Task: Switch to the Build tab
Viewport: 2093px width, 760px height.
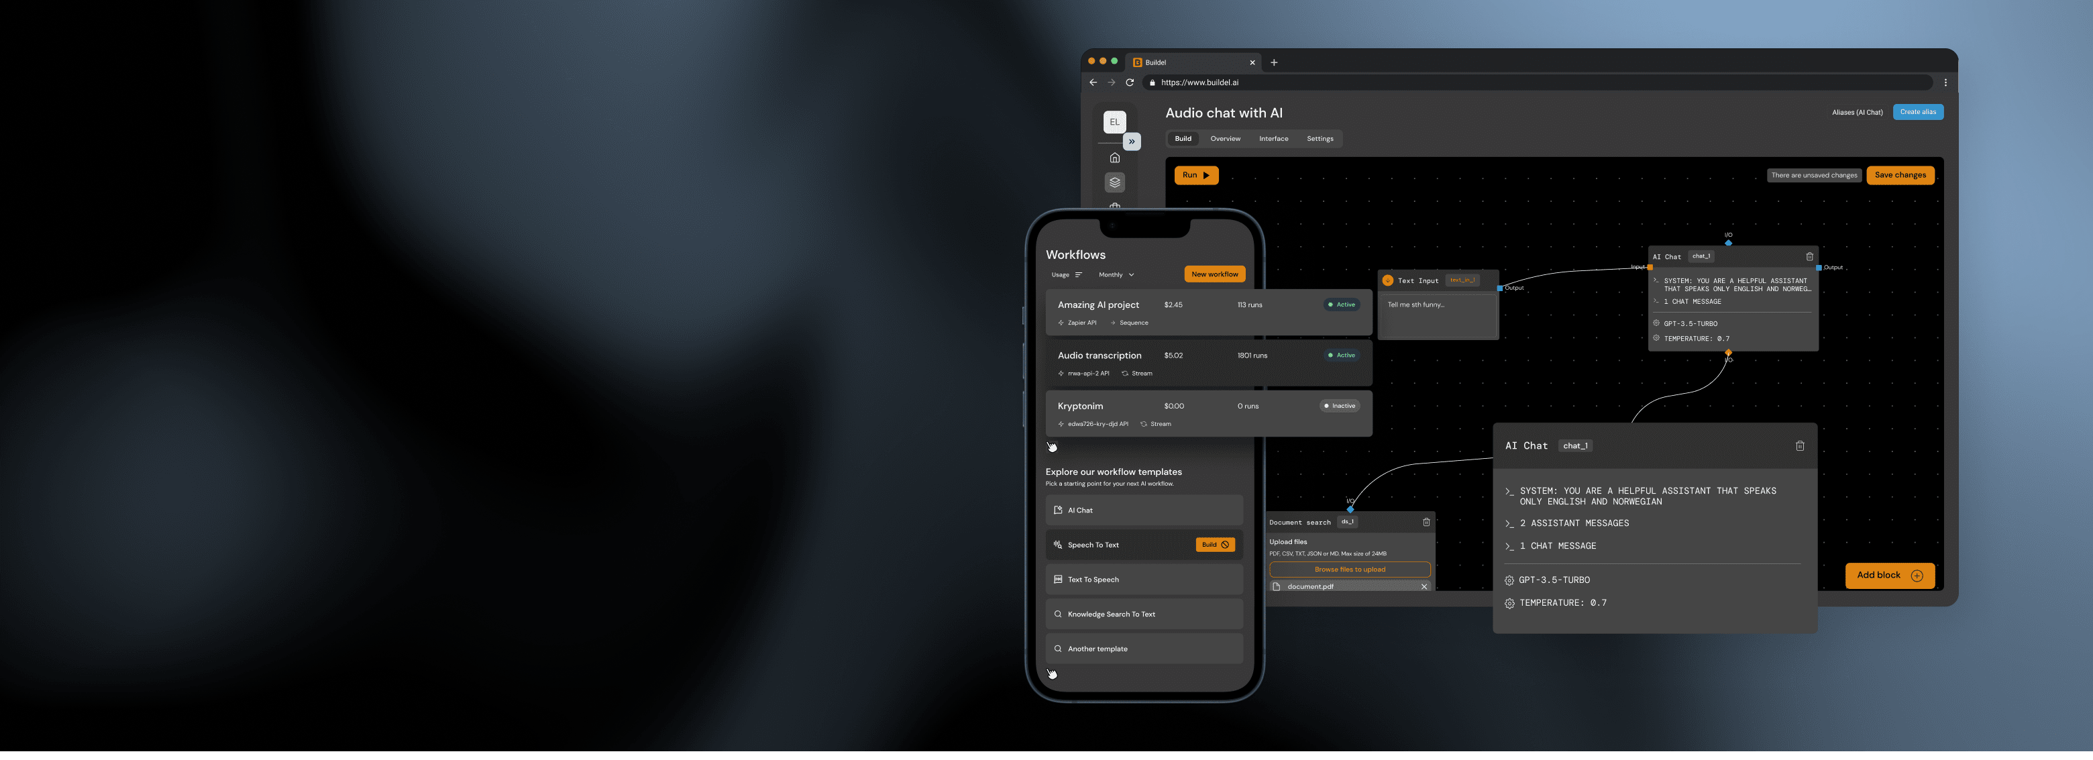Action: click(x=1183, y=139)
